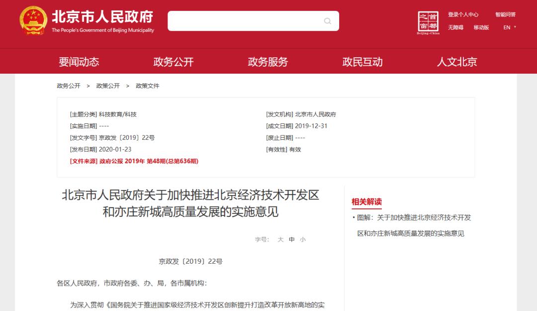Set font size to 小 (small)

pos(302,239)
